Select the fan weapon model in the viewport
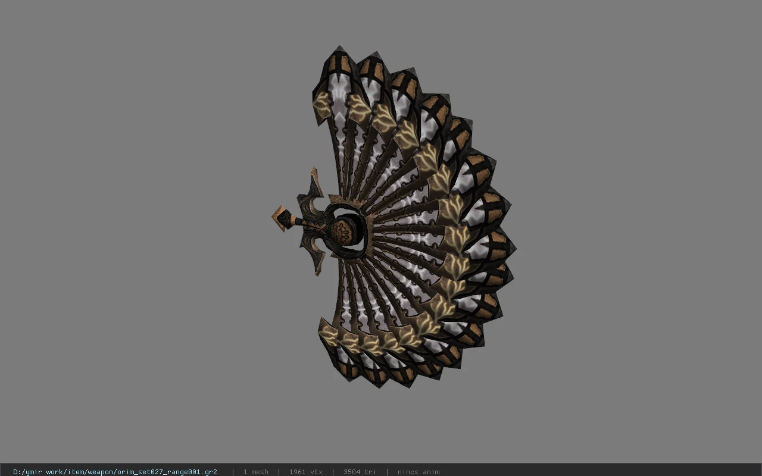This screenshot has height=476, width=762. click(394, 217)
